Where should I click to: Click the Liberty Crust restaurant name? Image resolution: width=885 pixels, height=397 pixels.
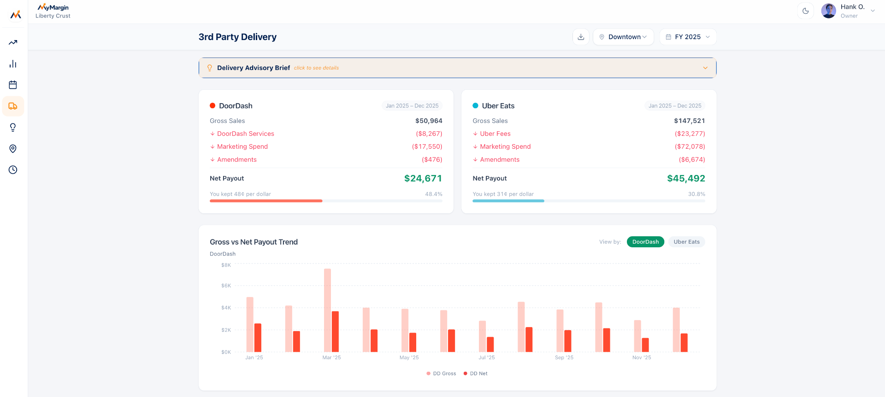pos(53,16)
